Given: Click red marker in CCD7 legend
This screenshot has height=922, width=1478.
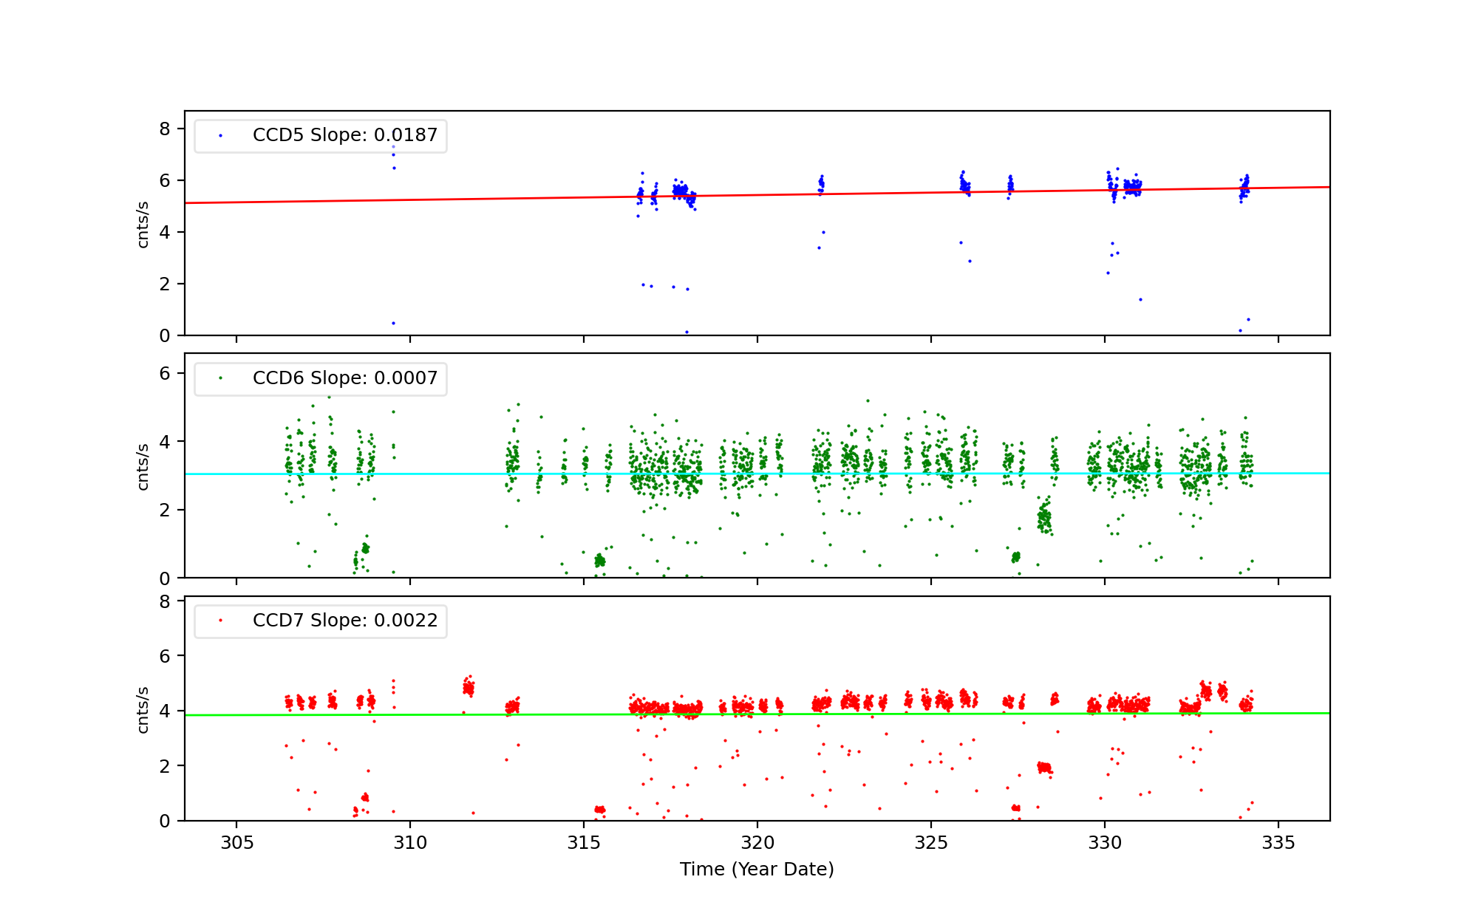Looking at the screenshot, I should (x=220, y=621).
